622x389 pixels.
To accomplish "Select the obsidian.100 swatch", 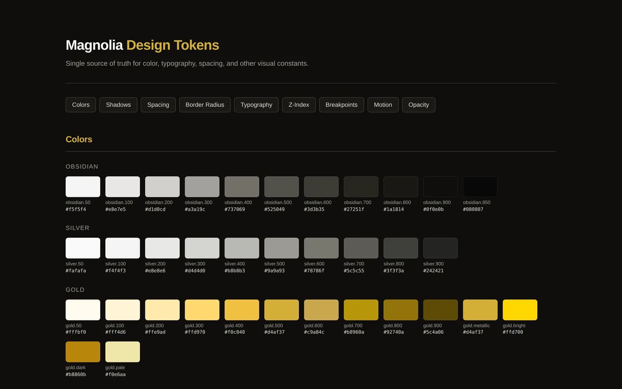I will (122, 187).
